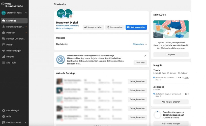Click the Startseite home icon
Image resolution: width=206 pixels, height=126 pixels.
tap(4, 21)
